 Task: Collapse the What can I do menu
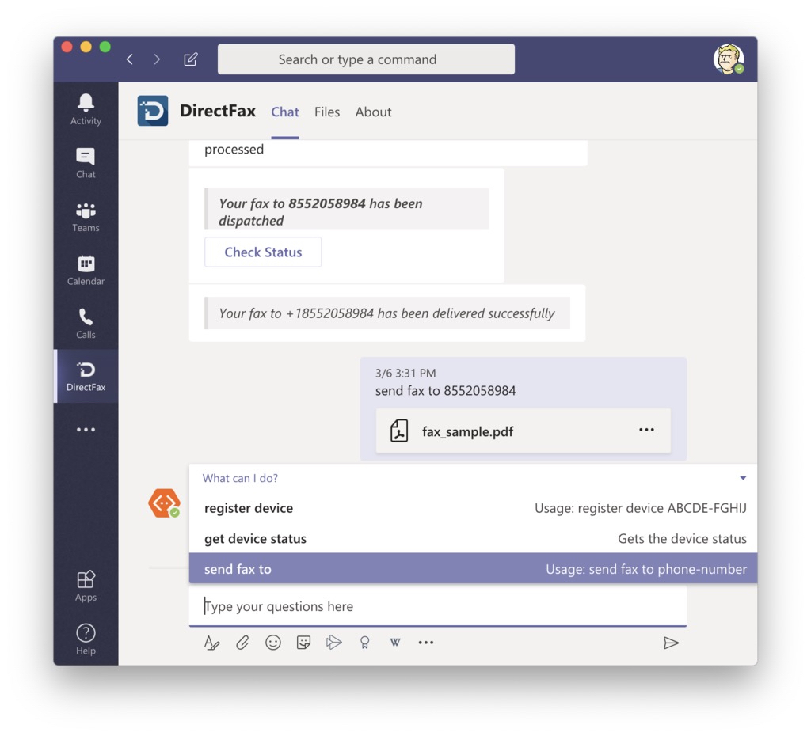(743, 478)
